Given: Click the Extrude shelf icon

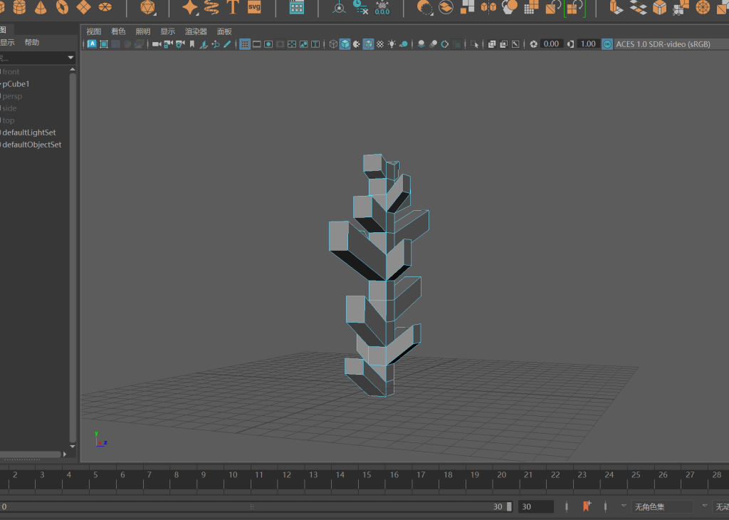Looking at the screenshot, I should (616, 7).
